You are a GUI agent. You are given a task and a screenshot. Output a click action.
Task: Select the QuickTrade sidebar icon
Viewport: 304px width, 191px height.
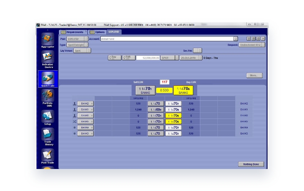pos(47,77)
